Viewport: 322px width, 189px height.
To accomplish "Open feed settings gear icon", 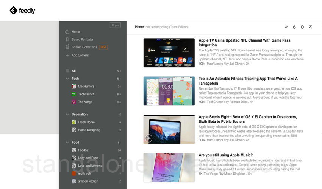I will click(302, 27).
